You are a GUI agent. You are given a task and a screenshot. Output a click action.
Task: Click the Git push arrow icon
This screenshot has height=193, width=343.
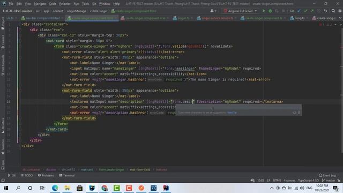(x=312, y=11)
